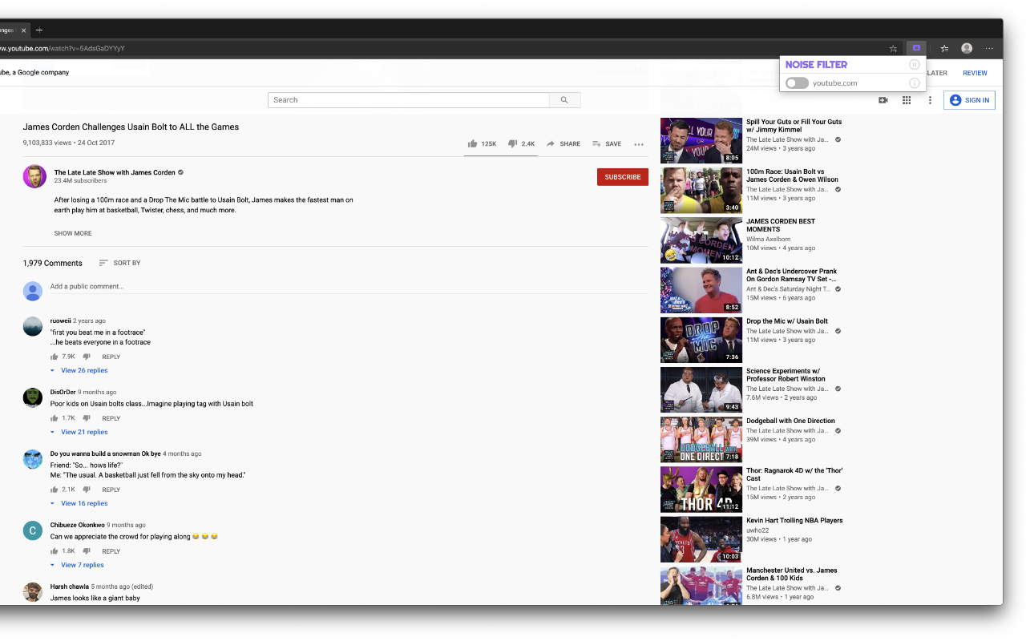
Task: Click the create video camera icon
Action: [883, 100]
